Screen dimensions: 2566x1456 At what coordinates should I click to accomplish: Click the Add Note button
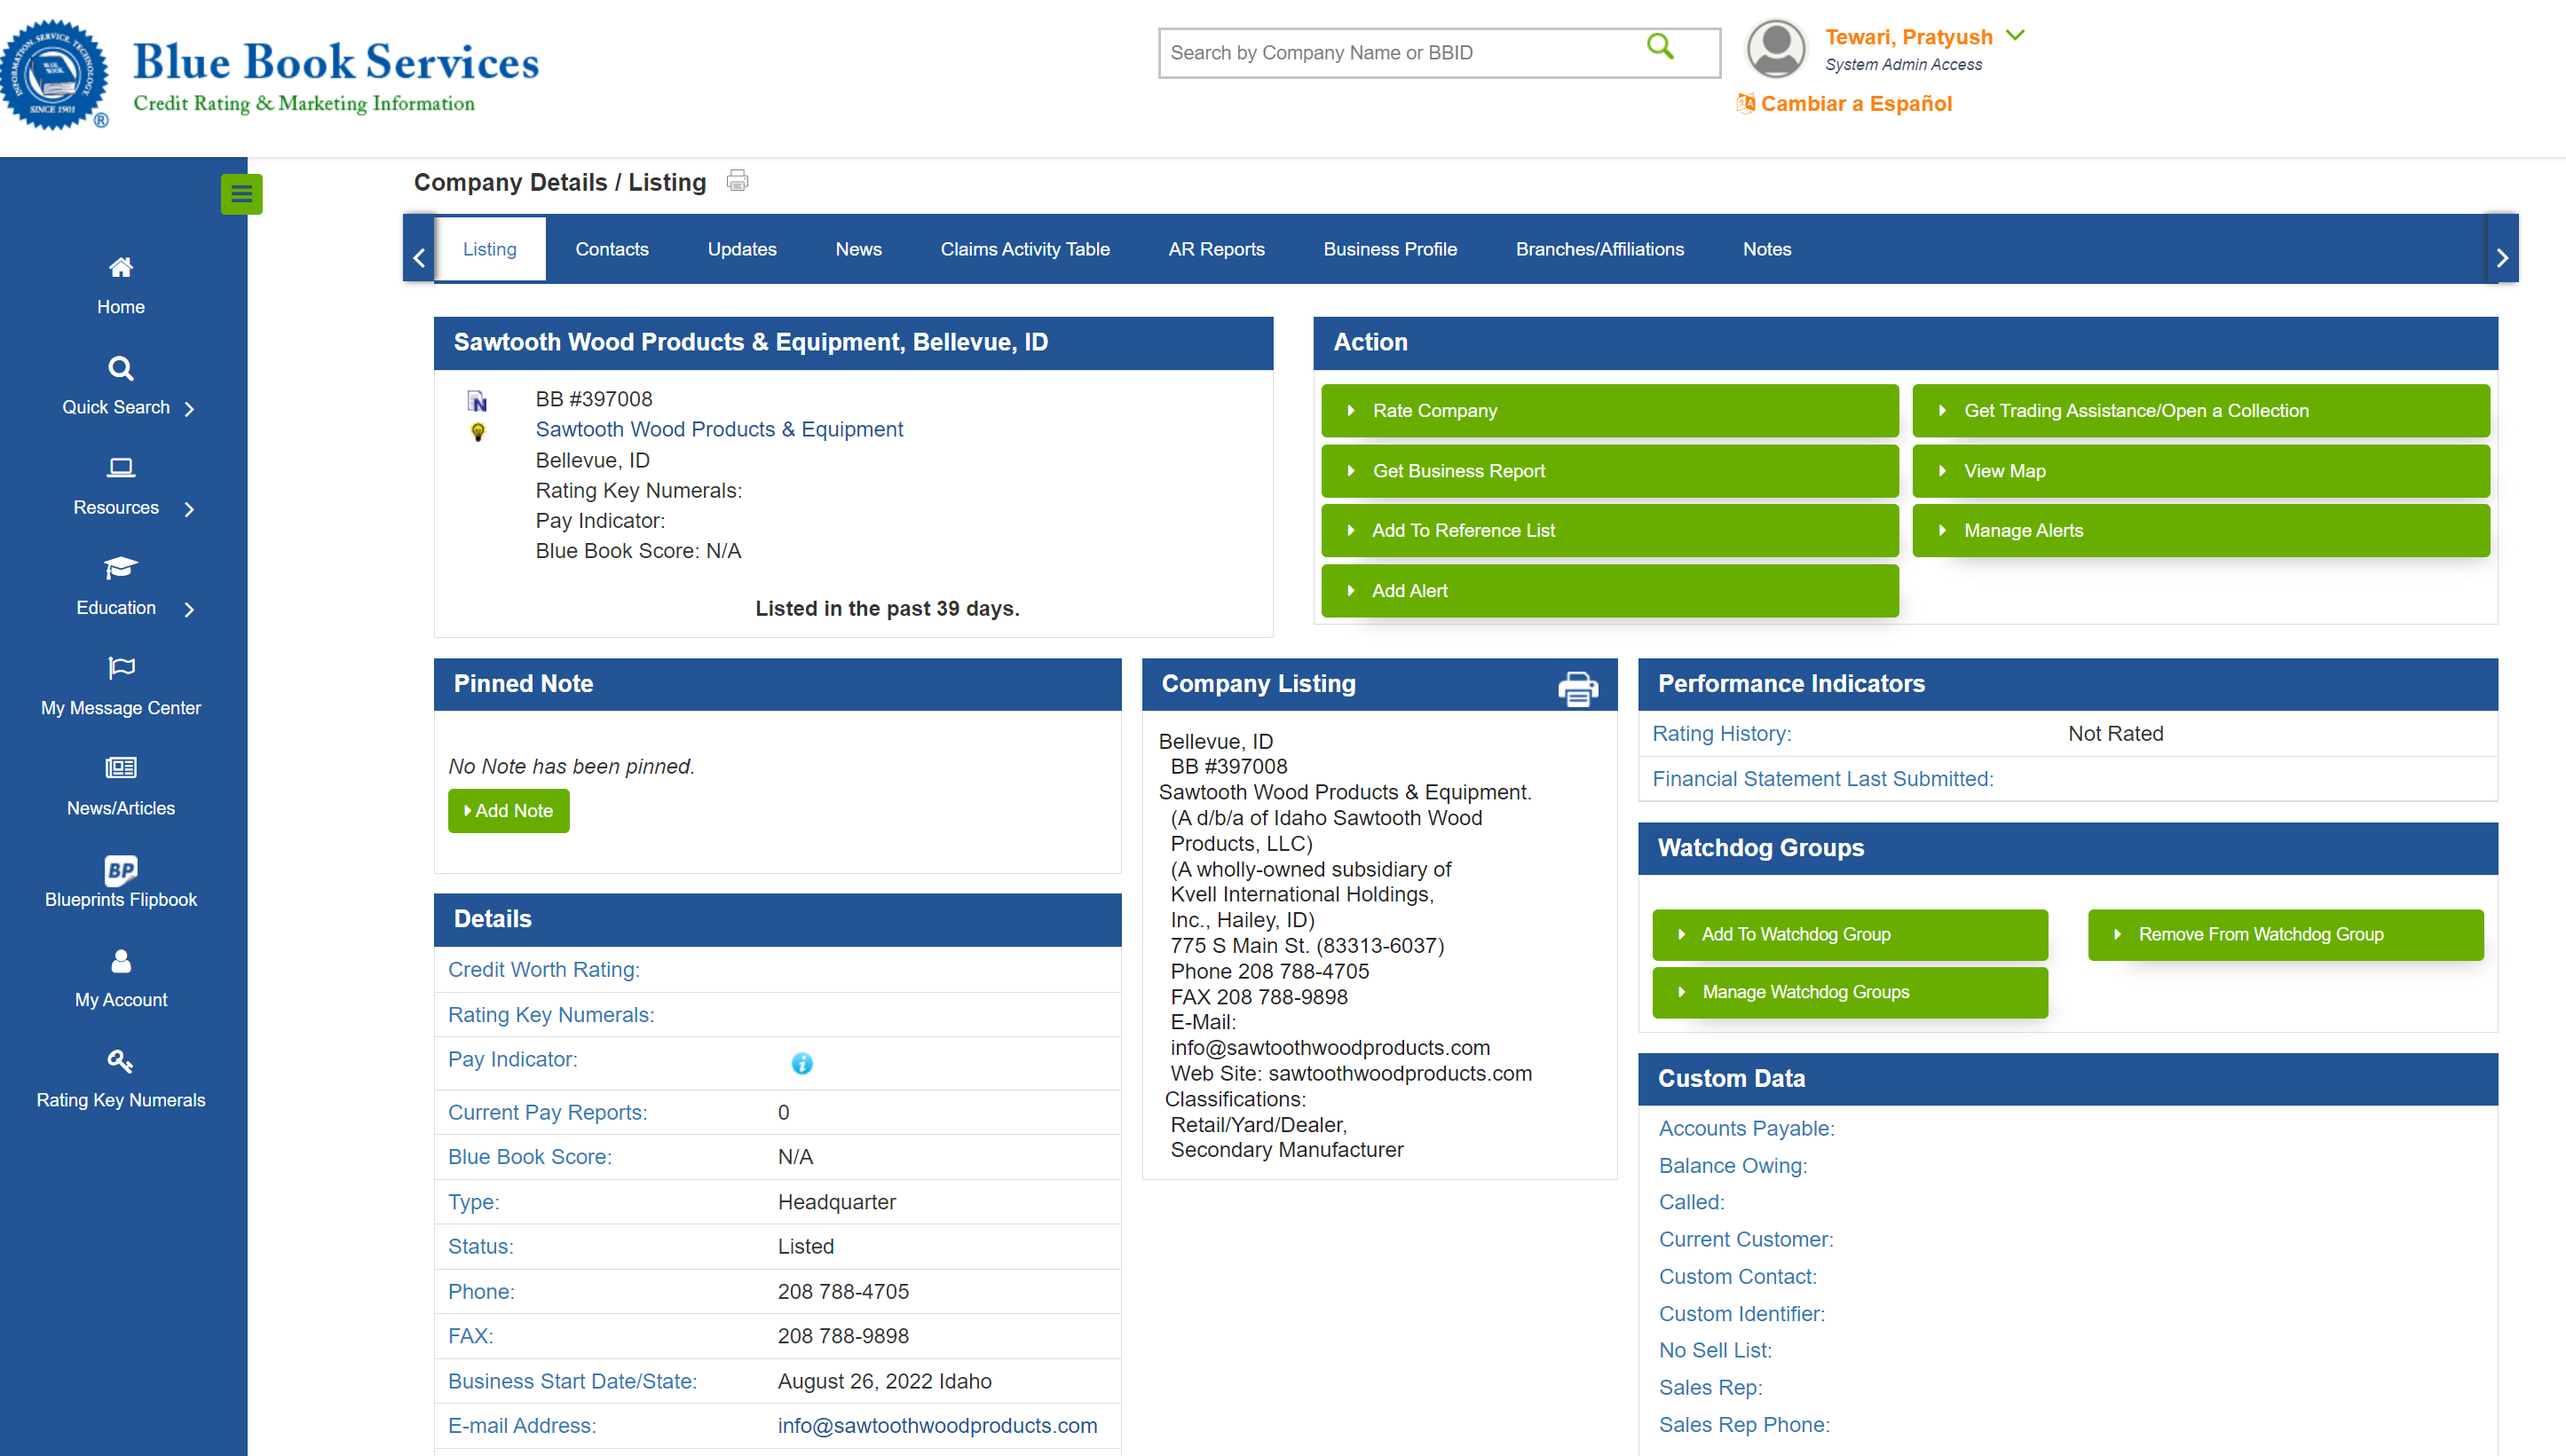(x=509, y=811)
